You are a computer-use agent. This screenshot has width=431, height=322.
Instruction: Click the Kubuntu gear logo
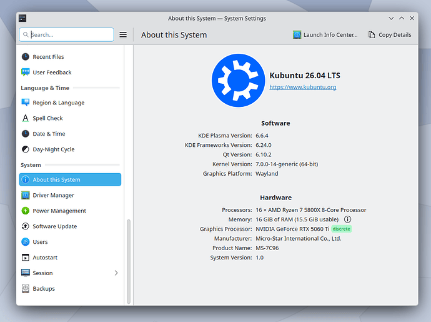(x=239, y=81)
